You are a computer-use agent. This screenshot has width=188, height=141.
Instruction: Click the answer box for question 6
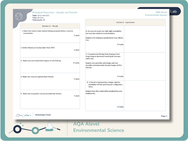145,39
